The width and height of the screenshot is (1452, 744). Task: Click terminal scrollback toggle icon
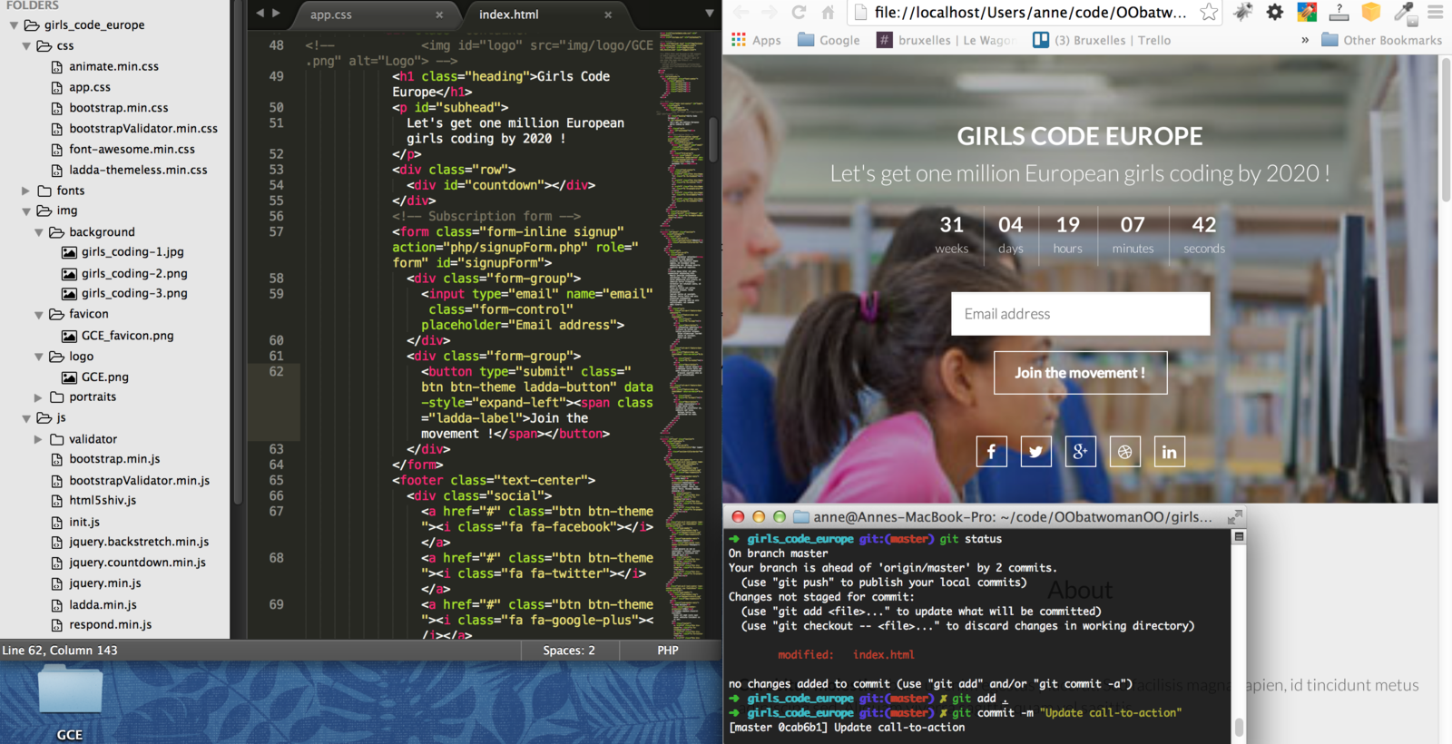pos(1239,537)
